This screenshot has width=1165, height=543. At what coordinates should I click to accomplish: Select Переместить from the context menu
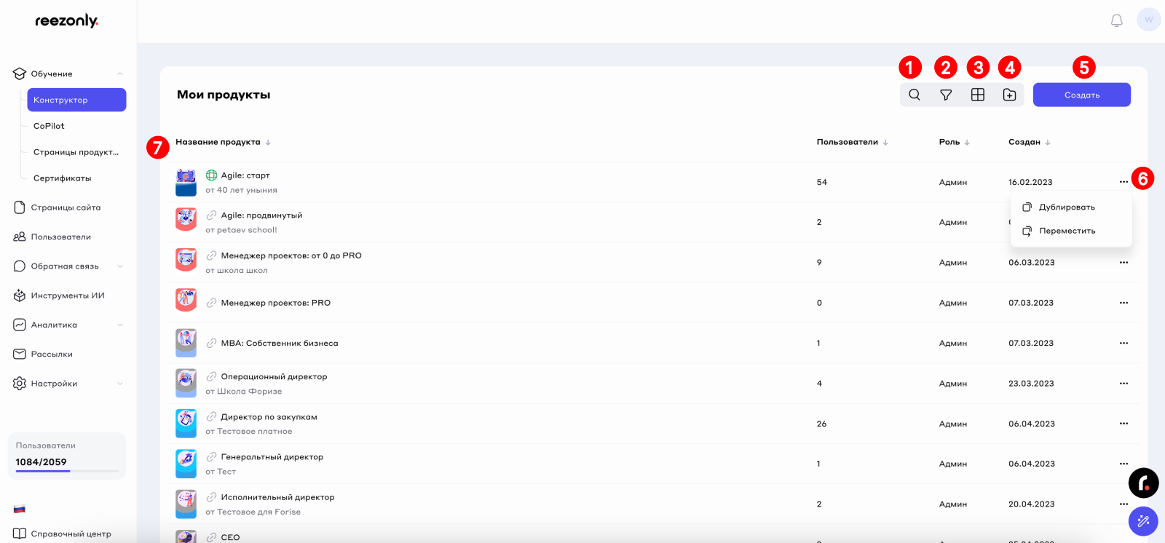coord(1066,231)
